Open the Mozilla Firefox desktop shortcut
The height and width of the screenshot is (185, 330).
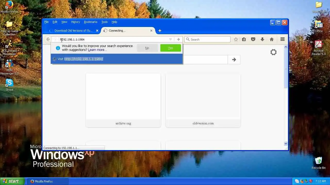pos(9,7)
